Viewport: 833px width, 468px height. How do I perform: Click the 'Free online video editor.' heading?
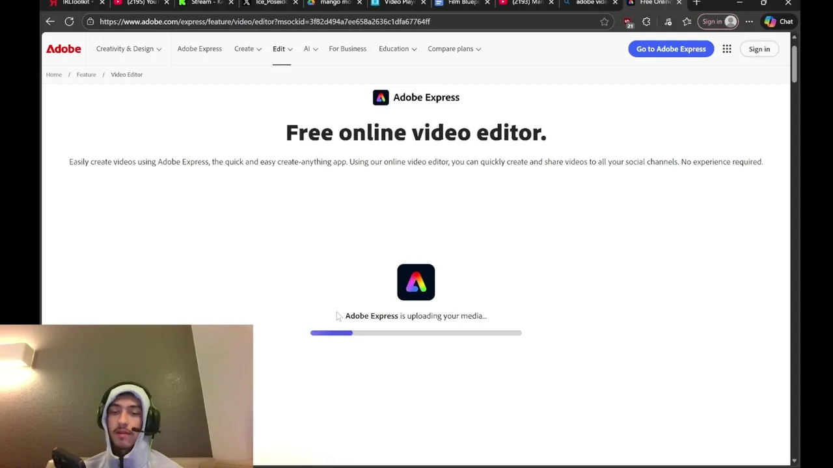416,133
